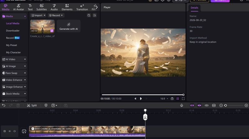Toggle the purple magnetic snap icon

(x=199, y=105)
